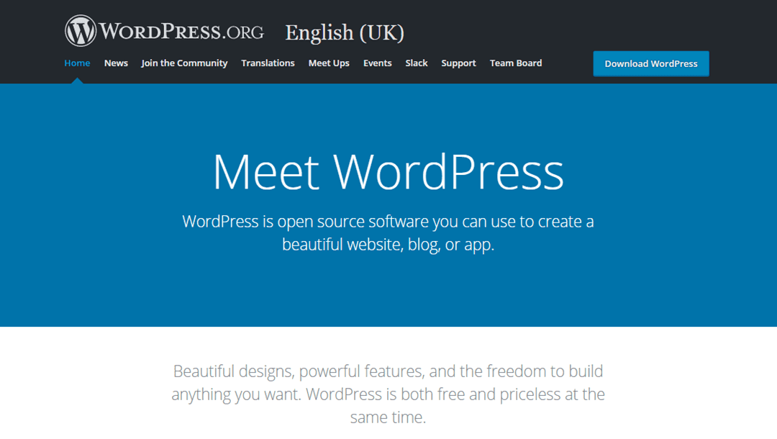This screenshot has height=439, width=777.
Task: Open the WordPress.org wordmark link
Action: [181, 32]
